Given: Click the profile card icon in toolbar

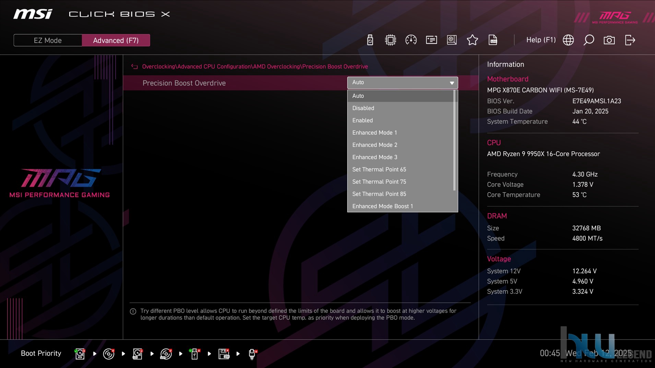Looking at the screenshot, I should pyautogui.click(x=431, y=40).
